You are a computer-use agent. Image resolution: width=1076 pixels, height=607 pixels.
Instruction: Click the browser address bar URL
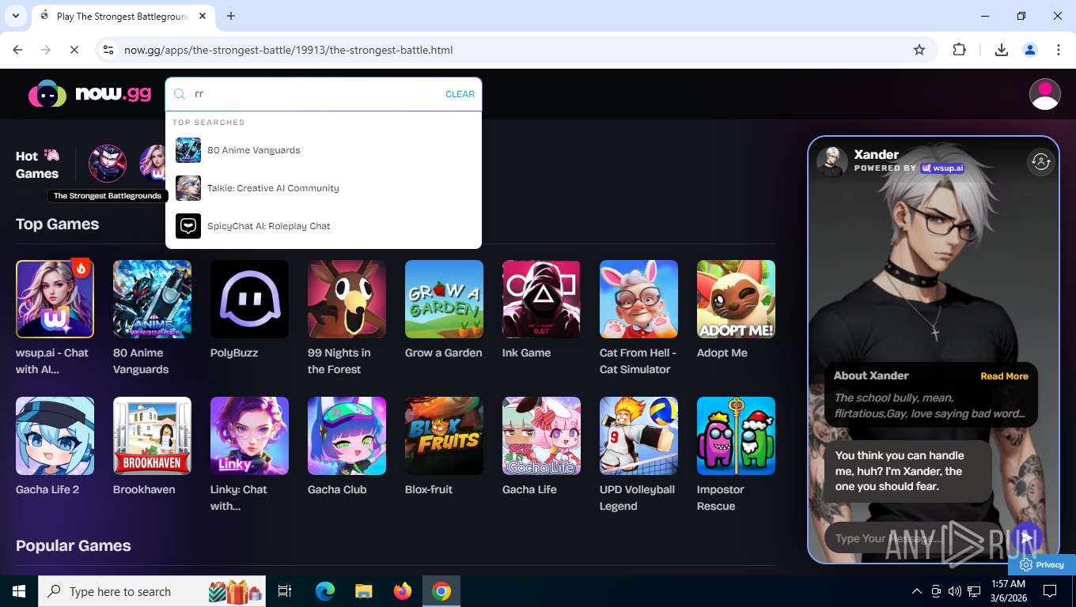point(288,50)
